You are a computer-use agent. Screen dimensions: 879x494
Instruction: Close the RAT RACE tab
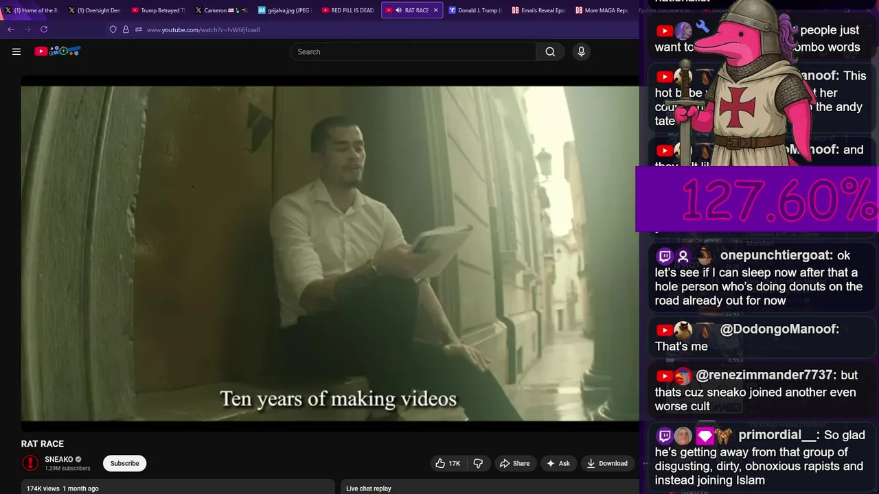[x=435, y=10]
